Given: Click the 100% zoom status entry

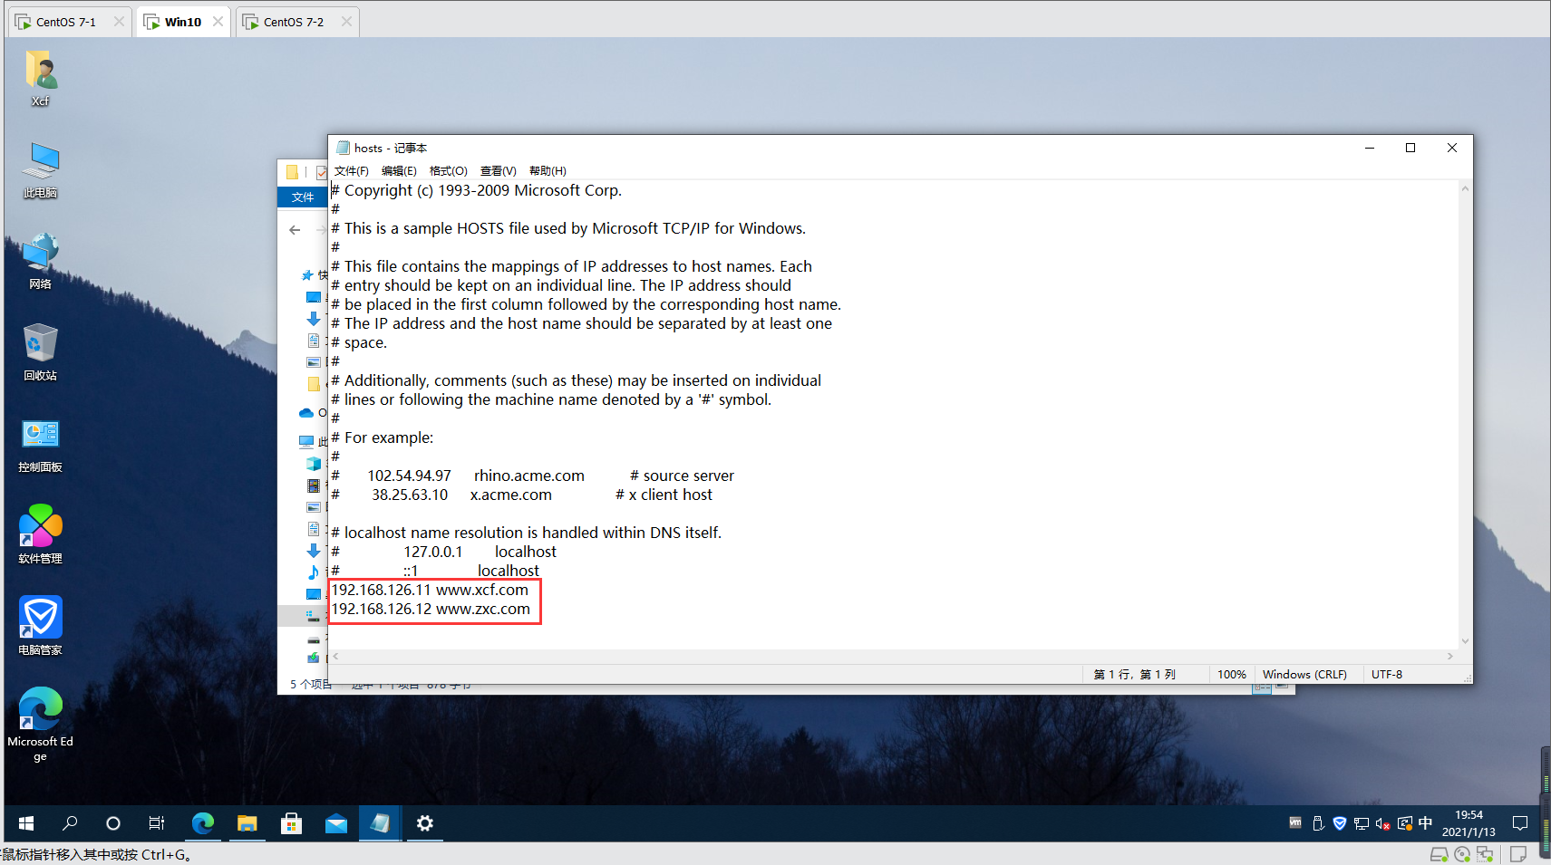Looking at the screenshot, I should tap(1232, 675).
